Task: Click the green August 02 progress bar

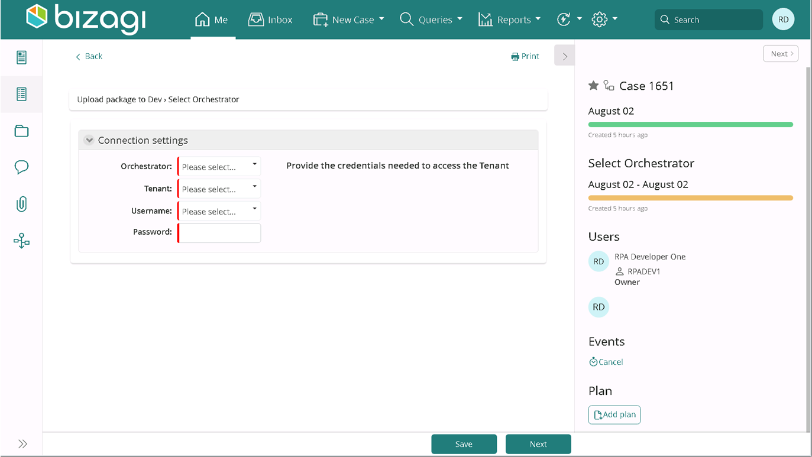Action: click(x=690, y=125)
